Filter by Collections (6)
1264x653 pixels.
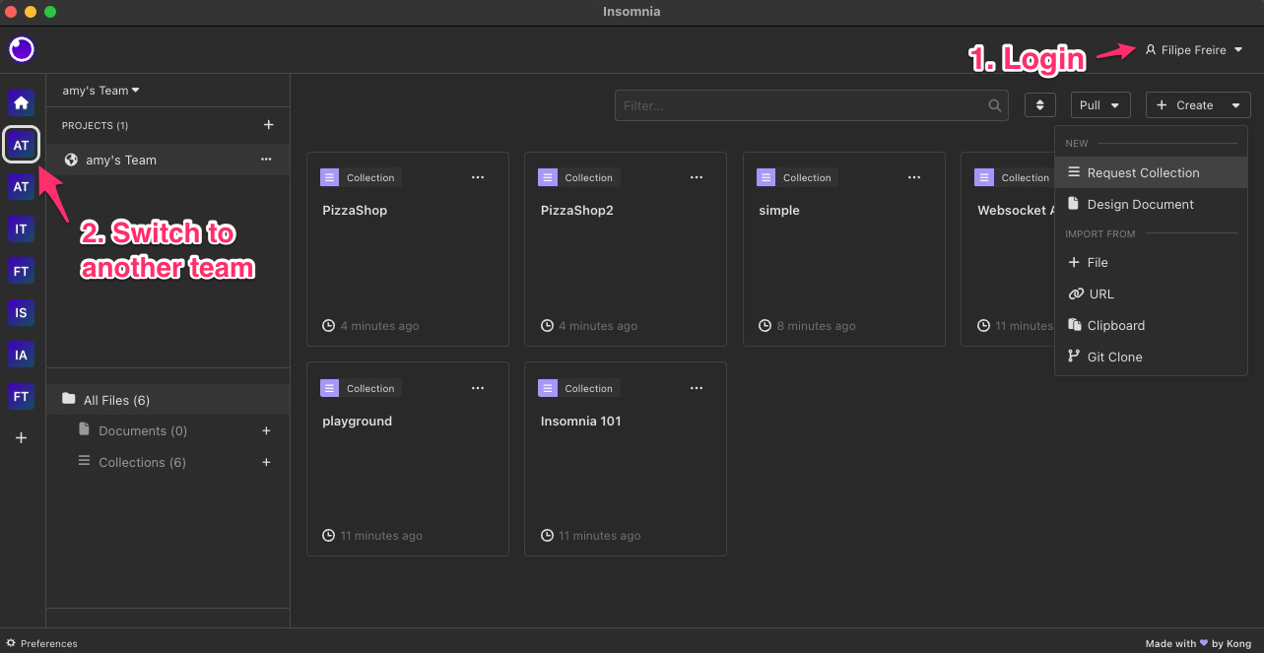pyautogui.click(x=142, y=462)
